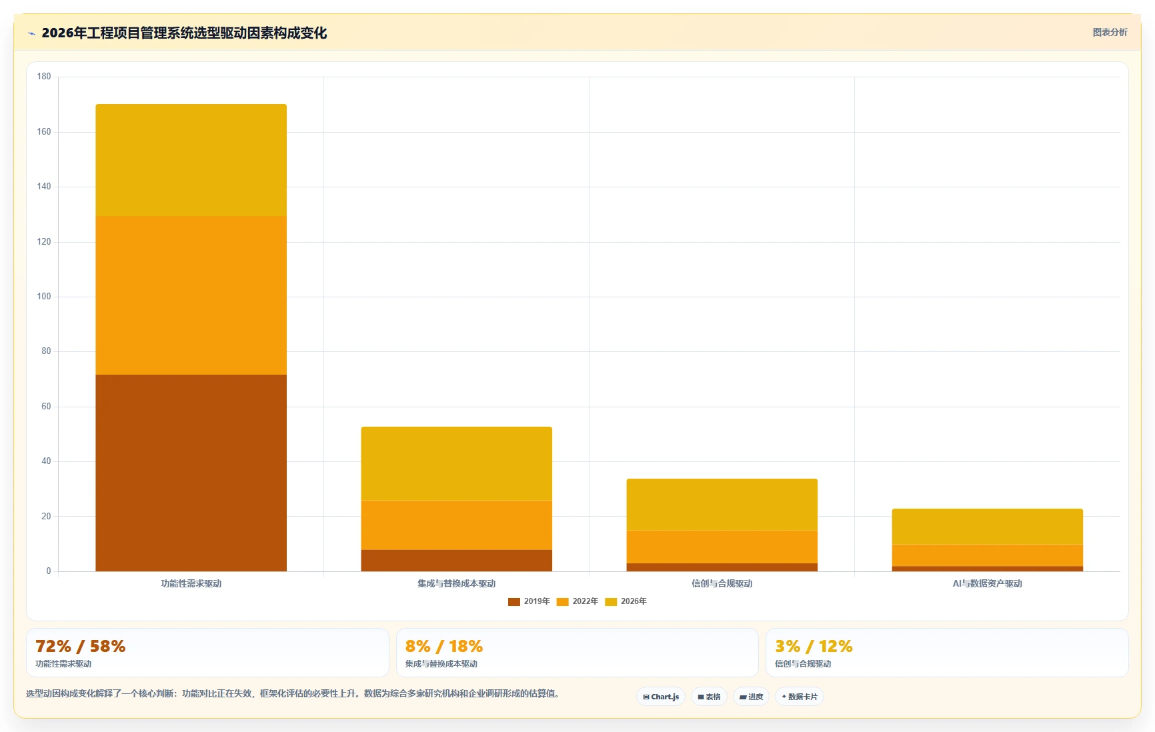Open the 8% / 18% stat card
Viewport: 1155px width, 732px height.
click(x=577, y=653)
